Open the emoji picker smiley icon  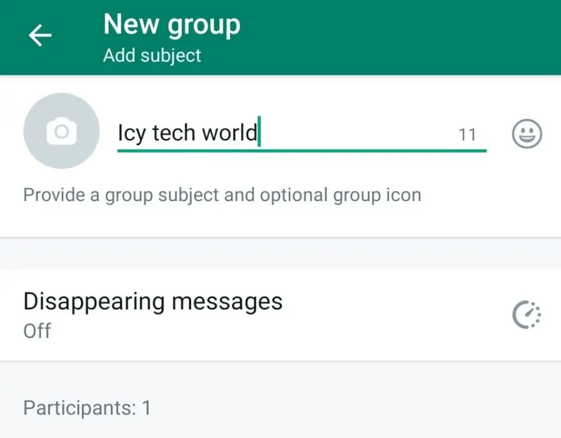[x=526, y=134]
